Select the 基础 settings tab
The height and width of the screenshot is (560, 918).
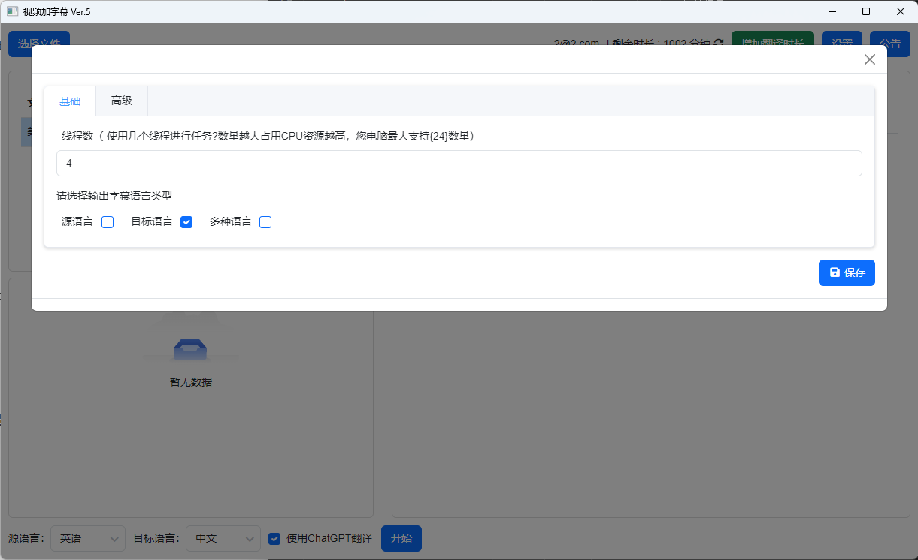pos(70,100)
